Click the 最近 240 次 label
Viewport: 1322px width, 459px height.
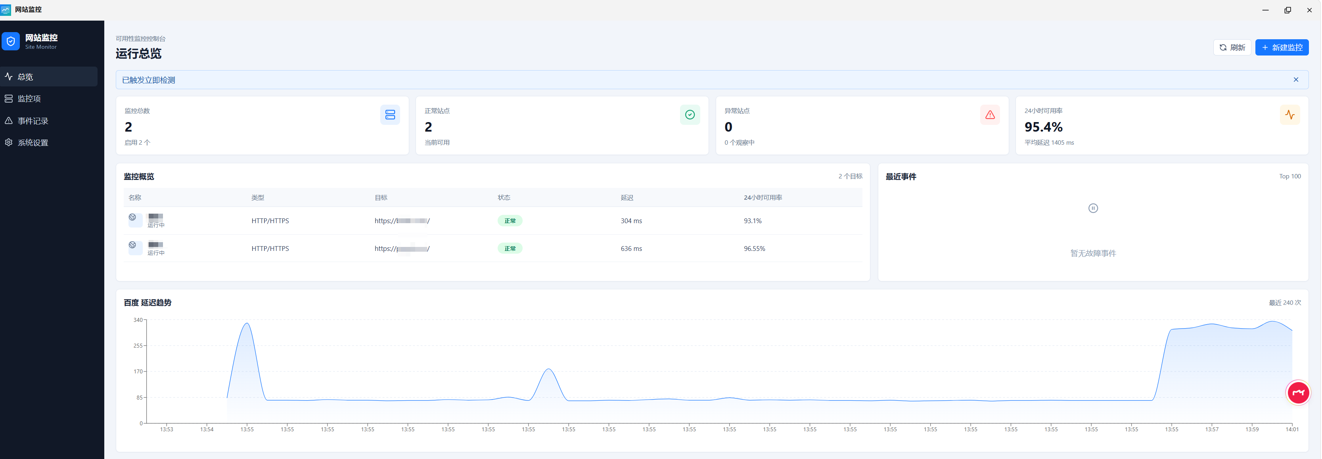tap(1285, 302)
